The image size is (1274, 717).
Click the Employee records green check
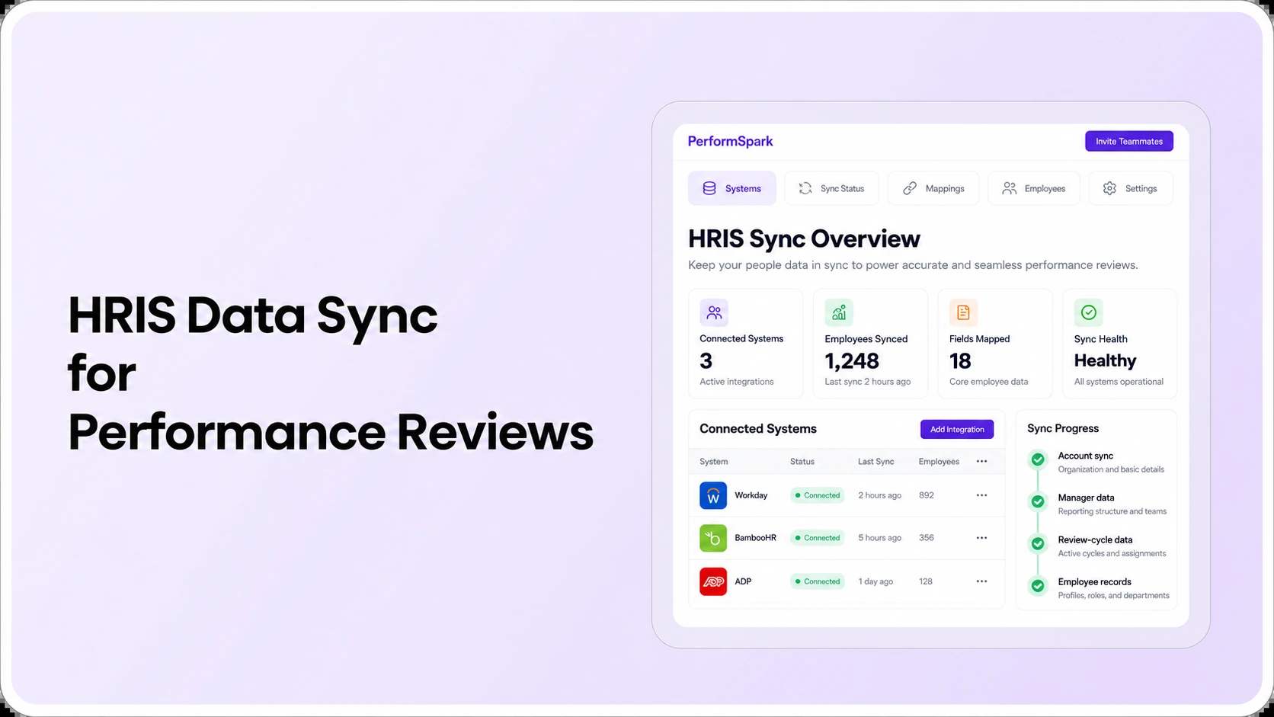coord(1037,585)
